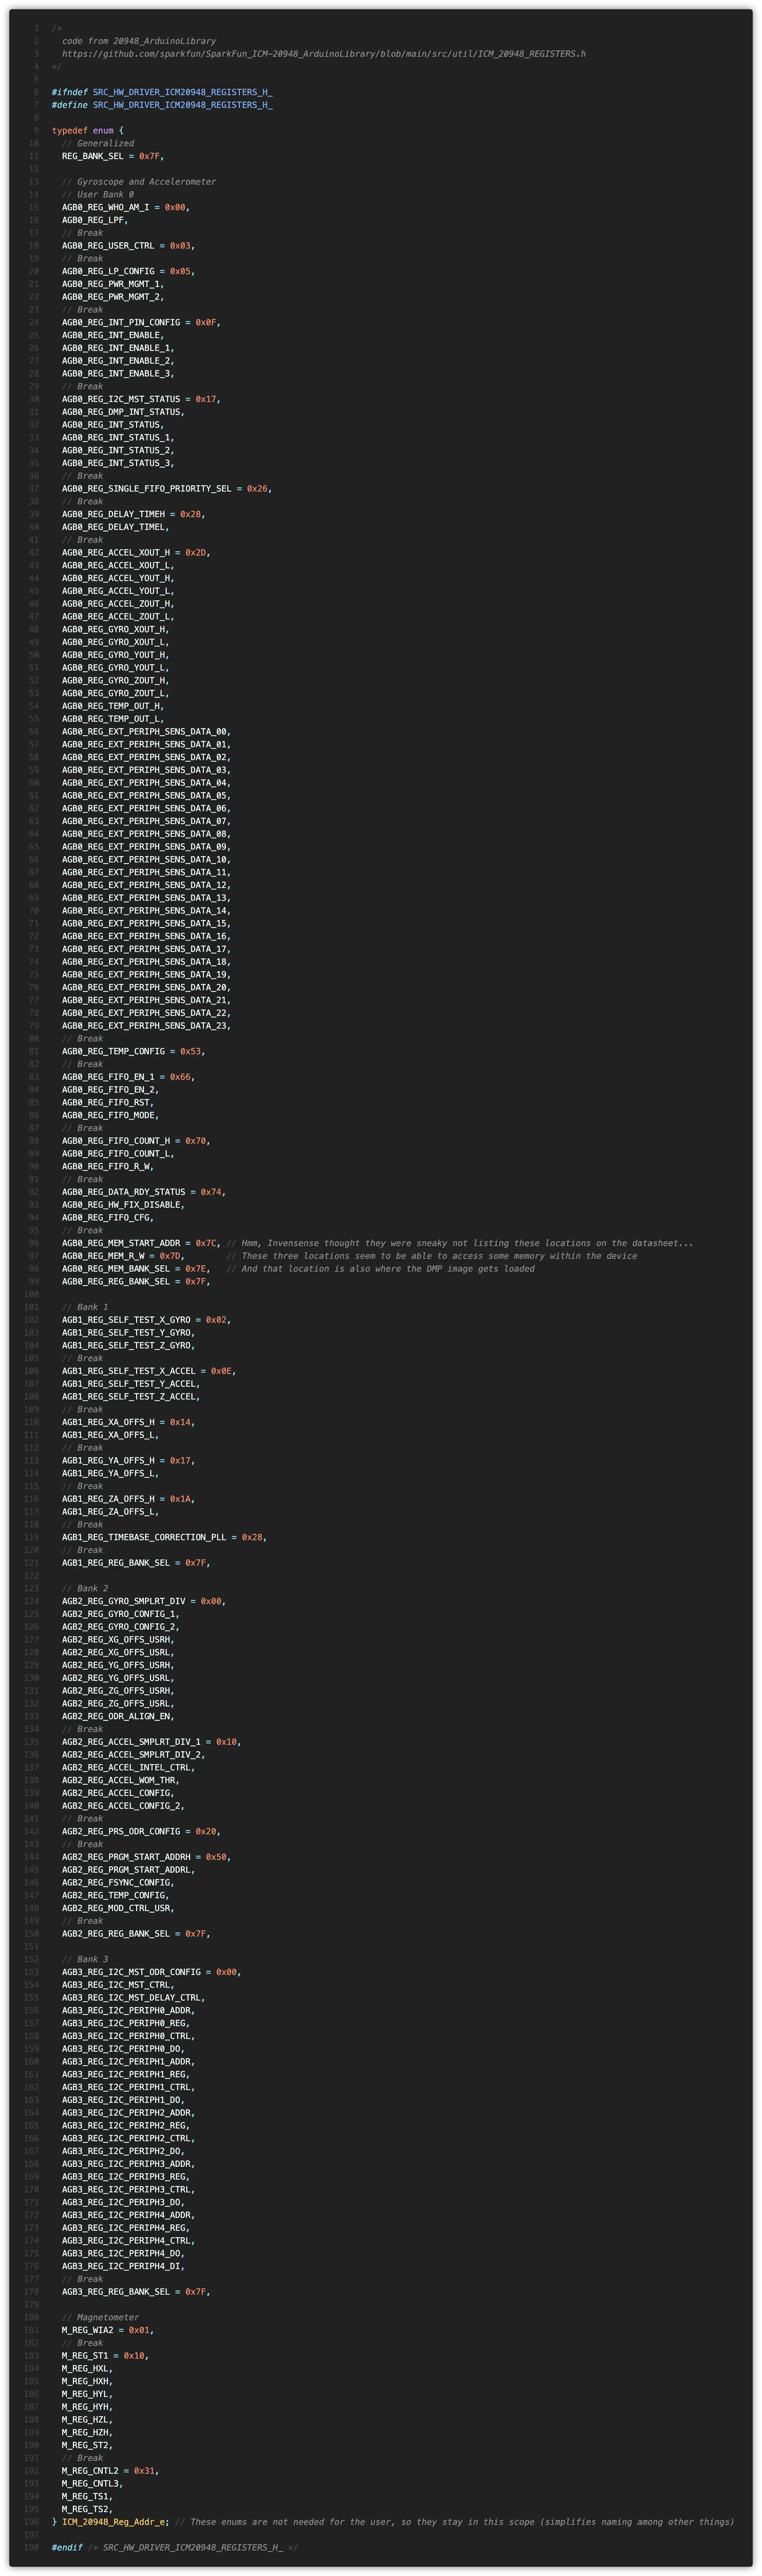The height and width of the screenshot is (2576, 762).
Task: Click the #define preprocessor directive
Action: [69, 105]
